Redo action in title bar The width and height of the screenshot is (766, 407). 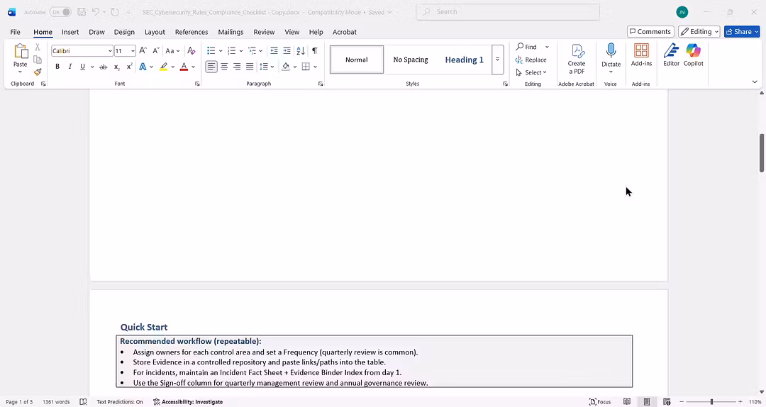point(115,12)
